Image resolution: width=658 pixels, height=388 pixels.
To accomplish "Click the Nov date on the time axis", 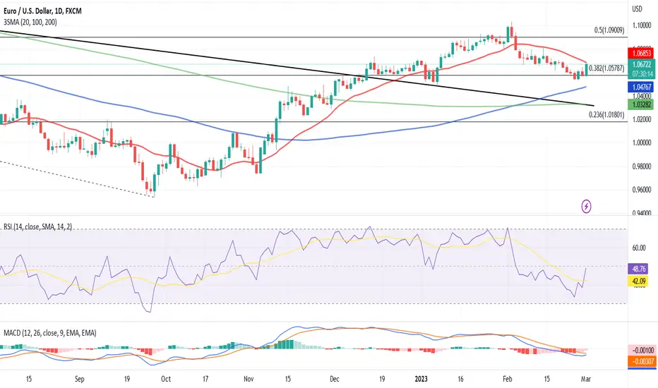I will 249,379.
